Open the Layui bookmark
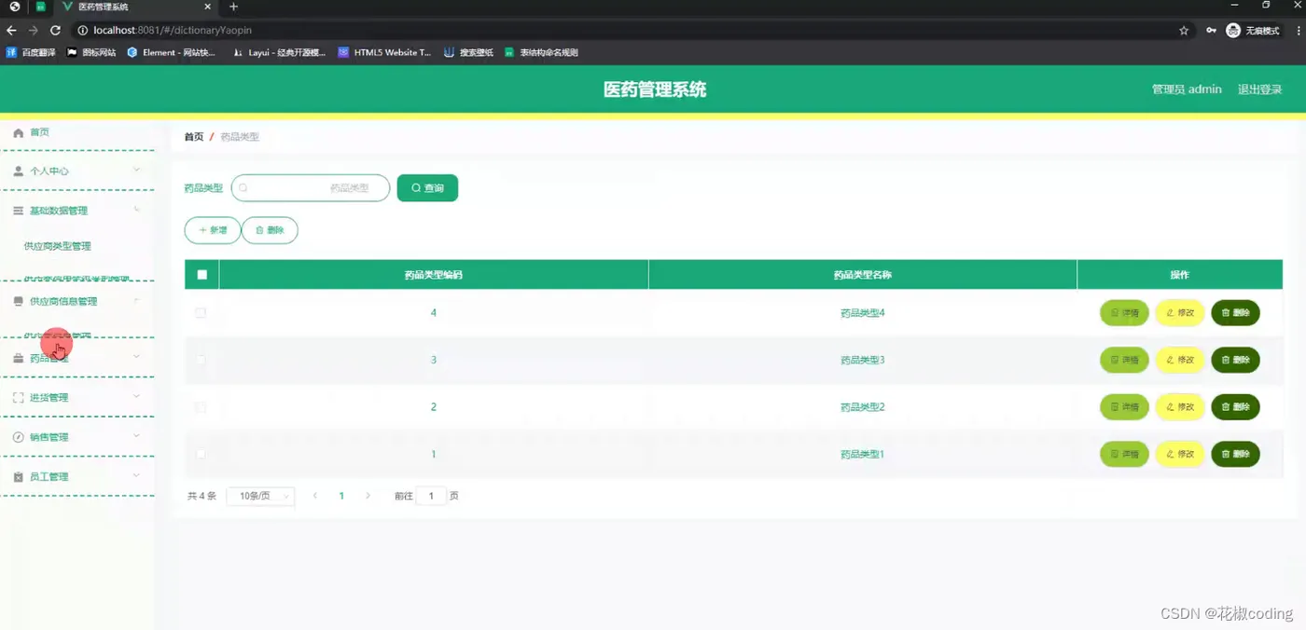The image size is (1306, 630). (x=279, y=53)
